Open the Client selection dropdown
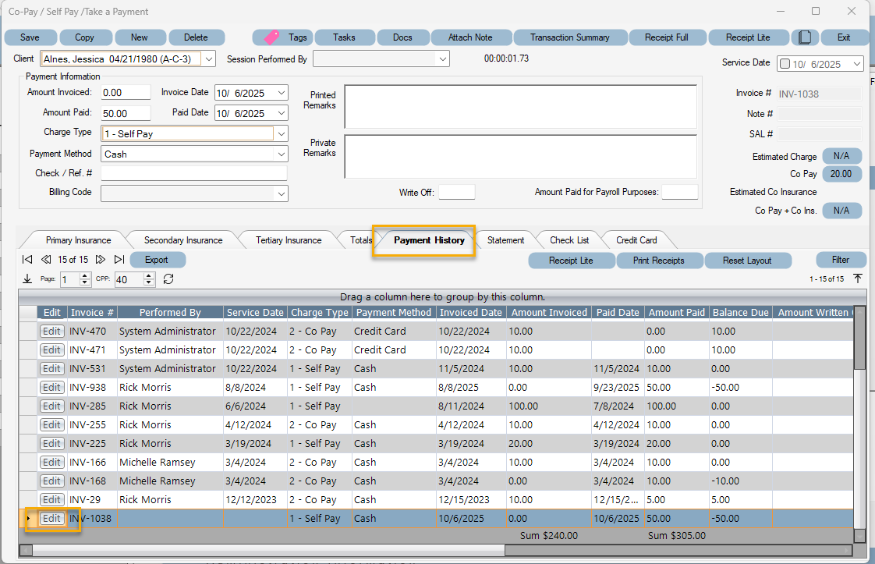This screenshot has height=564, width=875. click(207, 58)
